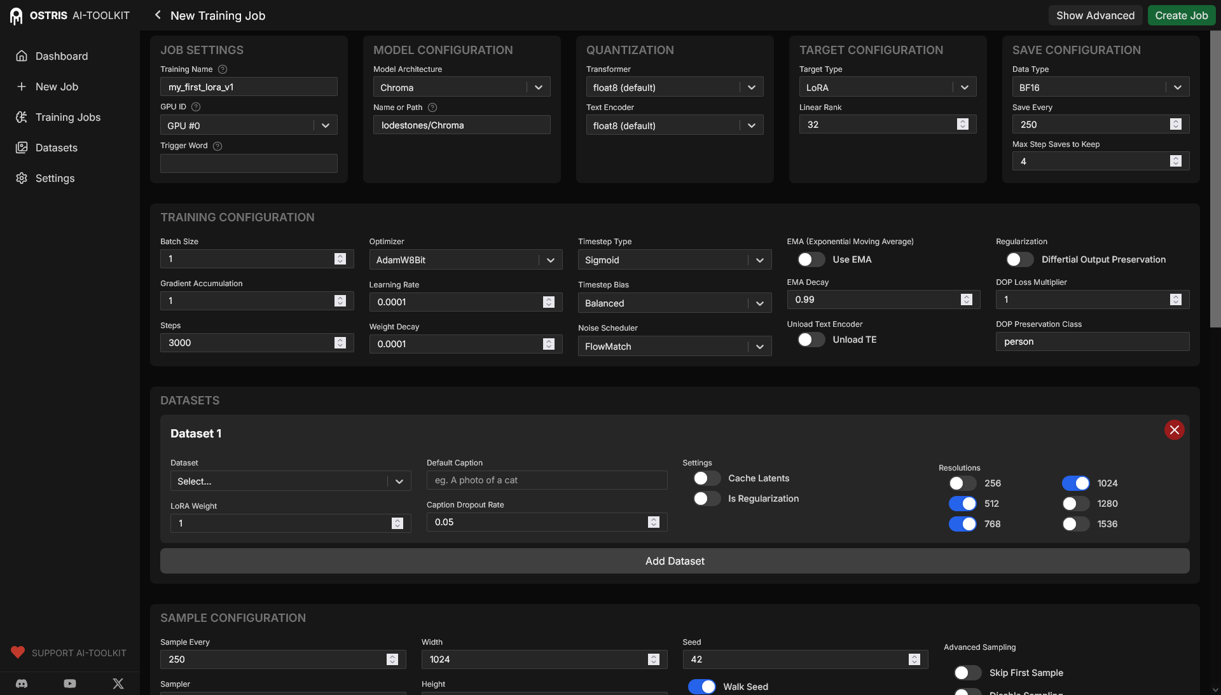Turn off the Walk Seed toggle

tap(701, 687)
